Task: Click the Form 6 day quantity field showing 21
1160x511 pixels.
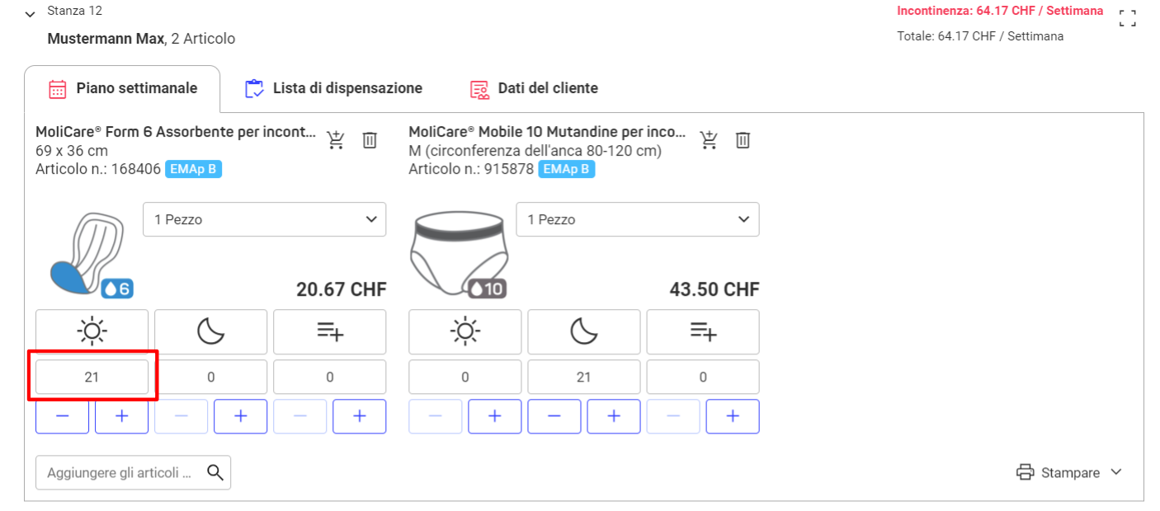Action: tap(92, 377)
